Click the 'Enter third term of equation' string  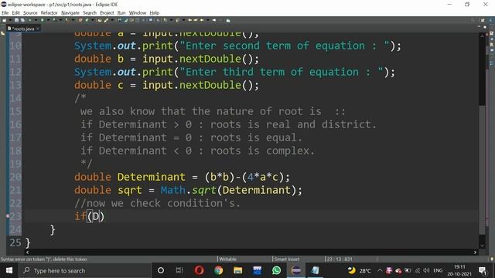pos(282,72)
